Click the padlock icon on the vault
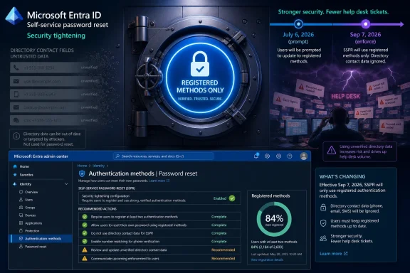Screen dimensions: 410x273 point(200,63)
